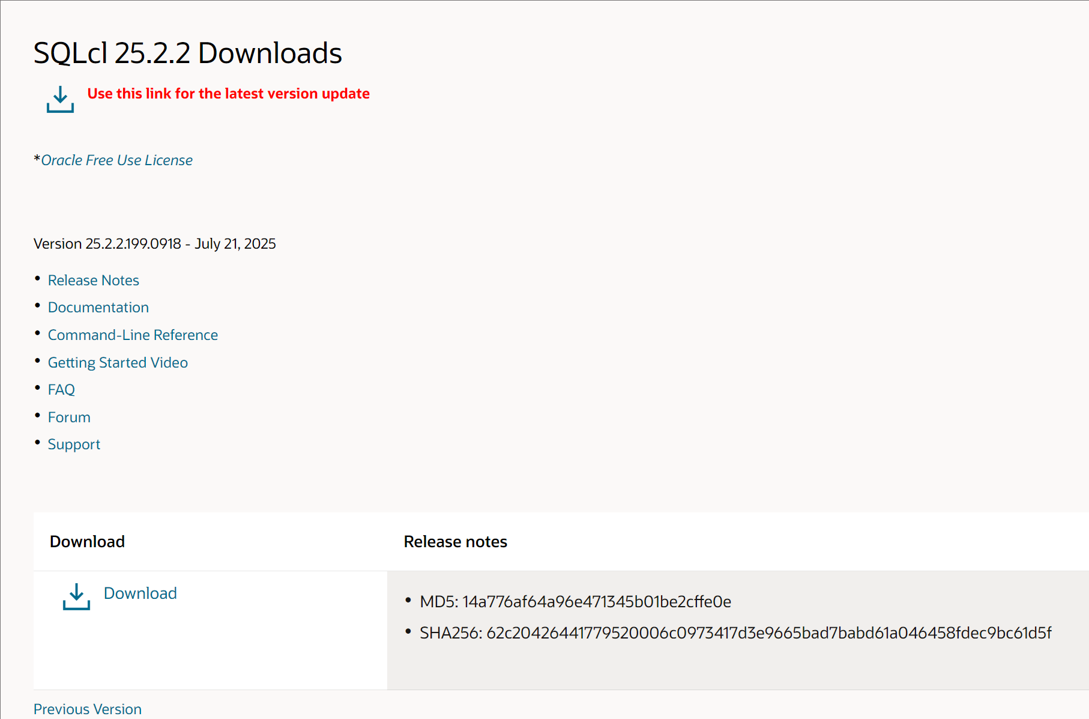
Task: Open the Getting Started Video link
Action: click(x=118, y=363)
